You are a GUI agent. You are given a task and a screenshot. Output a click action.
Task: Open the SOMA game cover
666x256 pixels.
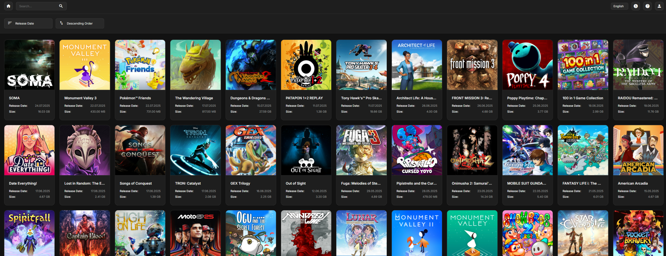pyautogui.click(x=29, y=65)
